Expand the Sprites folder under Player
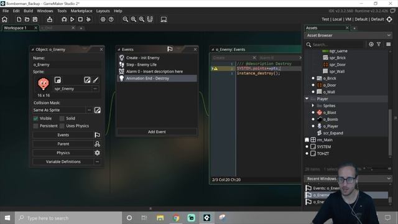This screenshot has height=224, width=398. pos(313,106)
